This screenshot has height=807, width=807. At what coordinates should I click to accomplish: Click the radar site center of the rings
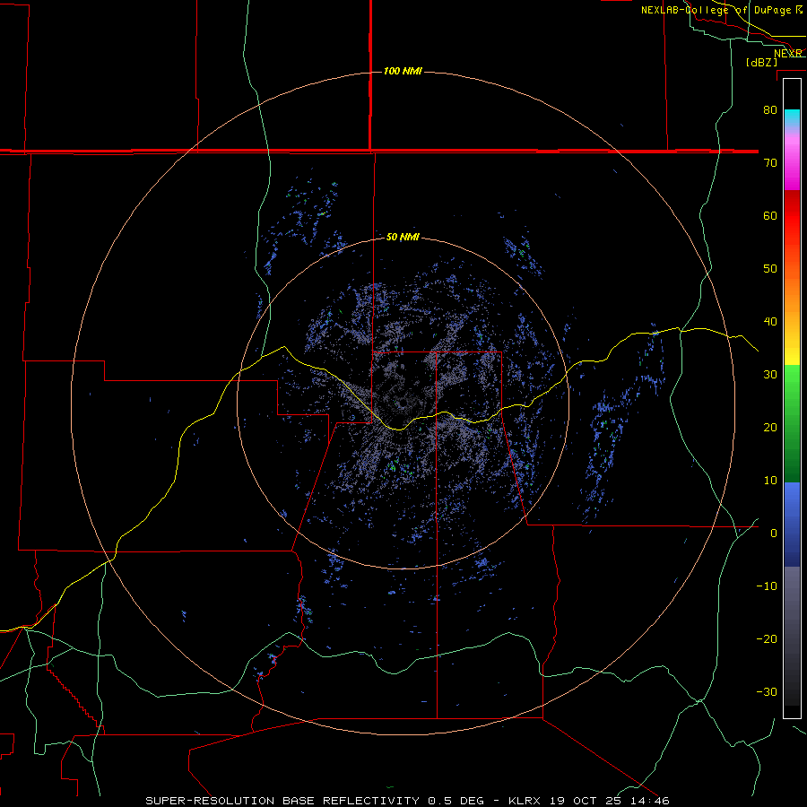coord(403,403)
